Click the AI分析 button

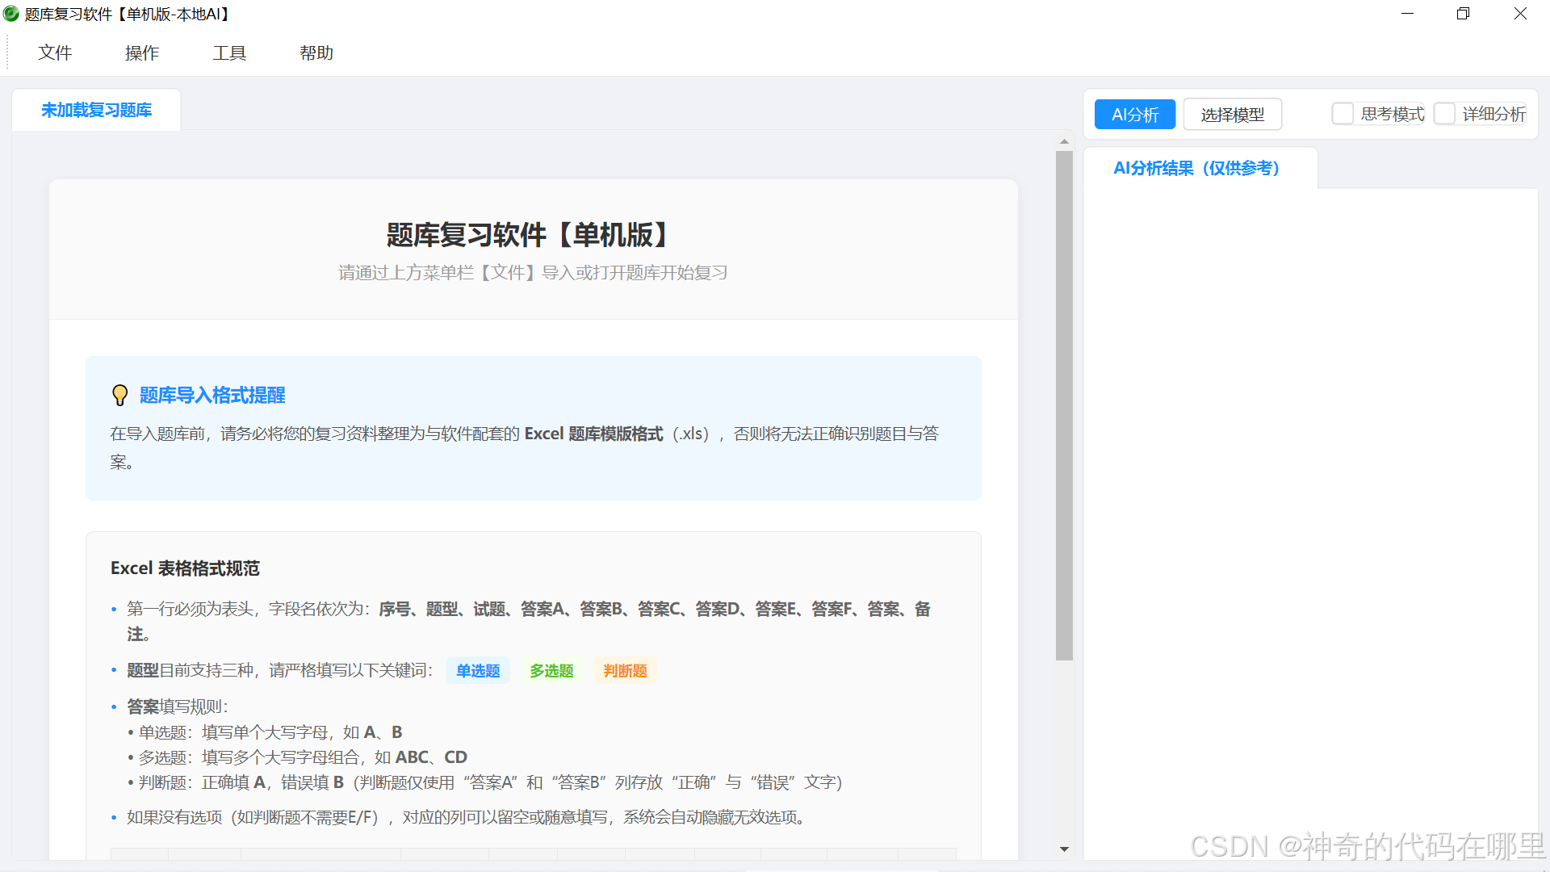pyautogui.click(x=1135, y=115)
